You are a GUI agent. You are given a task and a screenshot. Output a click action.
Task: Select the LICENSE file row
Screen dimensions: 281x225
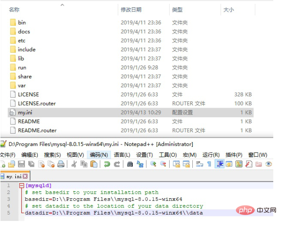[x=130, y=95]
